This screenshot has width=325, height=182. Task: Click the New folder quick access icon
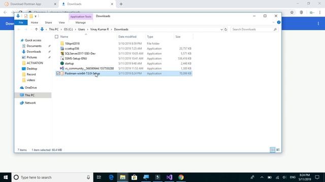[x=31, y=16]
